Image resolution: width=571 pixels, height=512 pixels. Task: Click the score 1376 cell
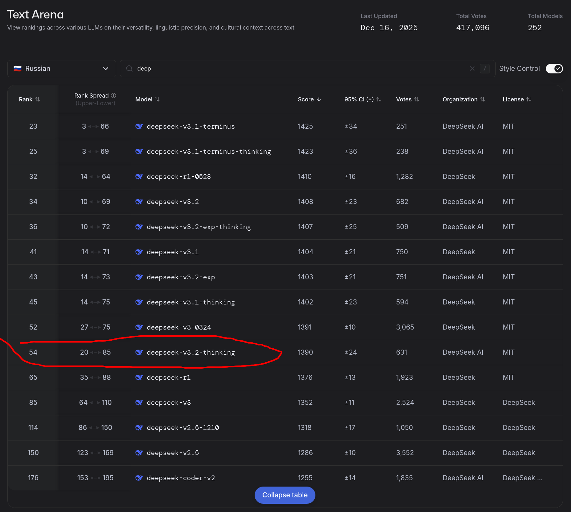pyautogui.click(x=305, y=378)
